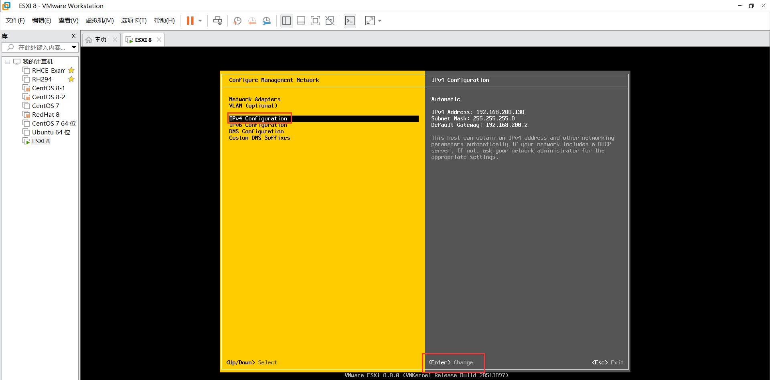The image size is (770, 380).
Task: Toggle the library sidebar view icon
Action: [x=286, y=21]
